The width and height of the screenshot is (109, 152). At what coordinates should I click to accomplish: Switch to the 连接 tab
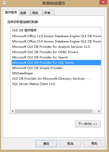(25, 13)
